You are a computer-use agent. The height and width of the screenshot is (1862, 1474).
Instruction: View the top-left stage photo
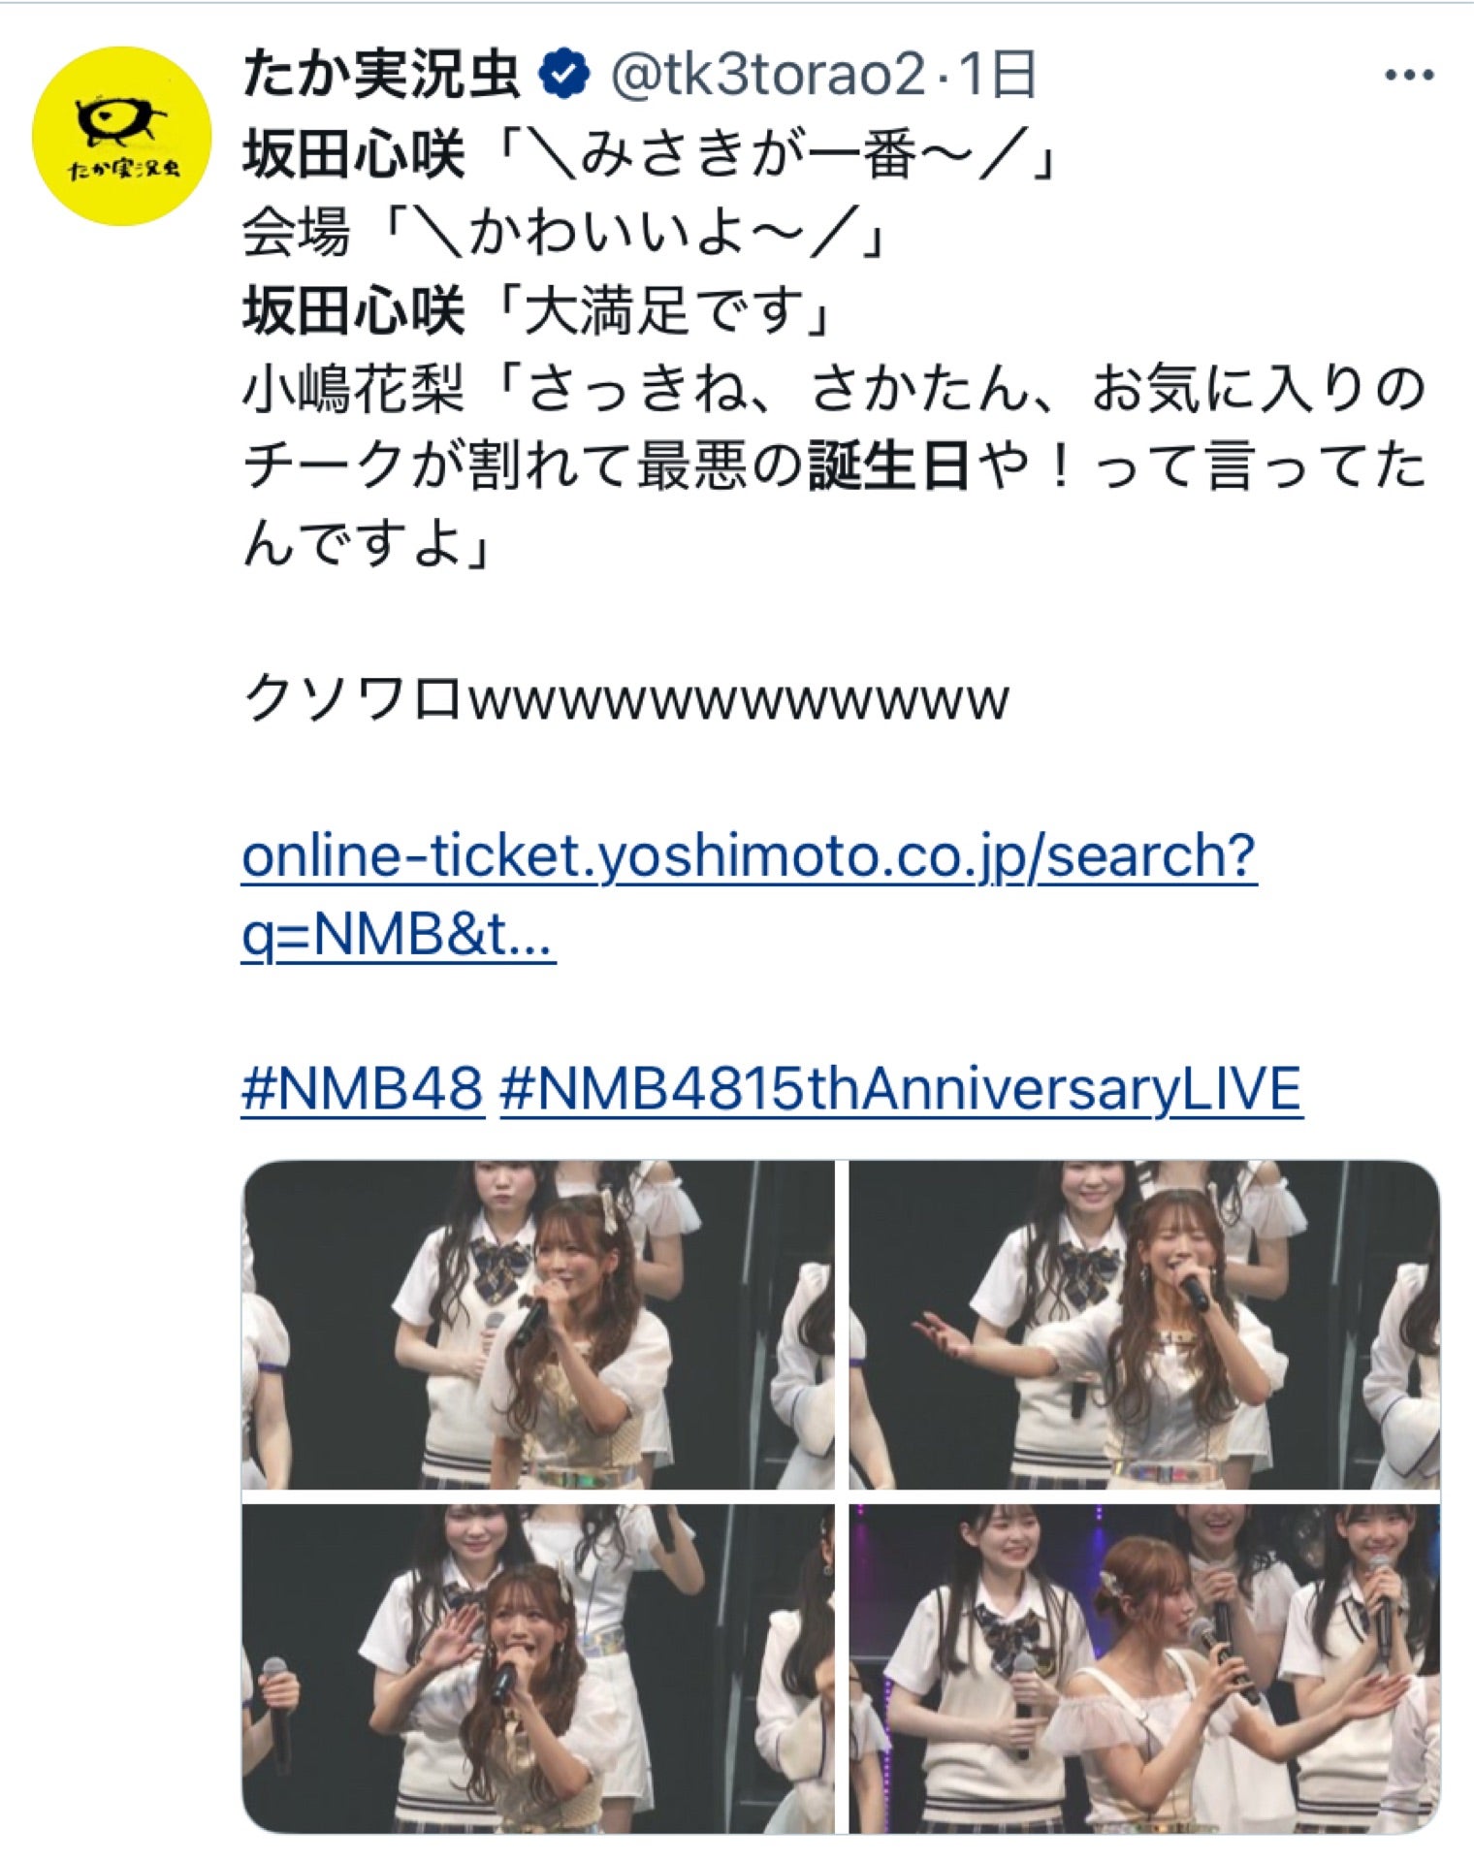point(538,1325)
